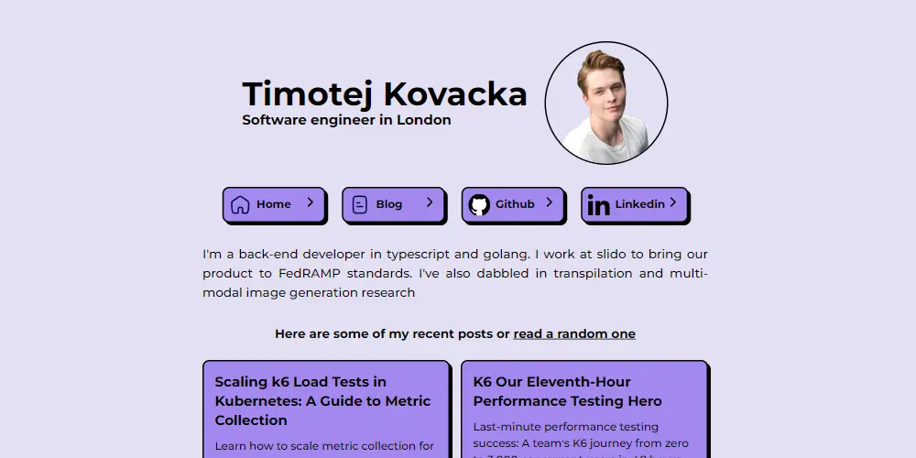The height and width of the screenshot is (458, 916).
Task: Click the Timotej Kovacka name heading
Action: [x=385, y=93]
